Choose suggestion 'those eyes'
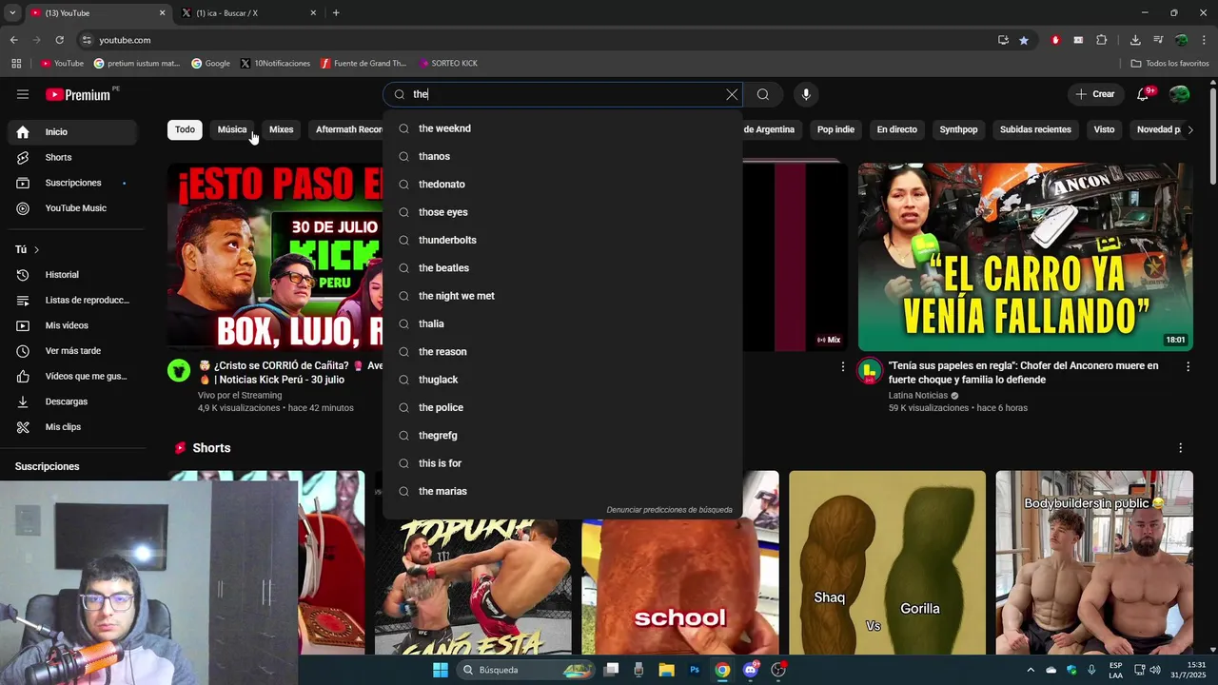The width and height of the screenshot is (1218, 685). click(x=562, y=212)
